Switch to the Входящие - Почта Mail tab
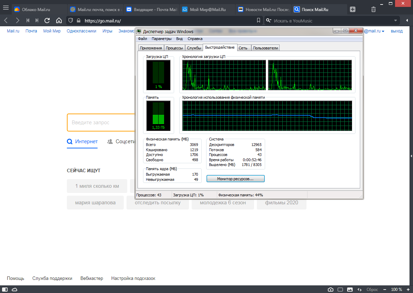The height and width of the screenshot is (293, 413). pyautogui.click(x=152, y=10)
